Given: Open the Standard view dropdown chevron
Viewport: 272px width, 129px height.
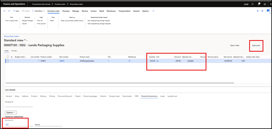Looking at the screenshot, I should [x=27, y=40].
